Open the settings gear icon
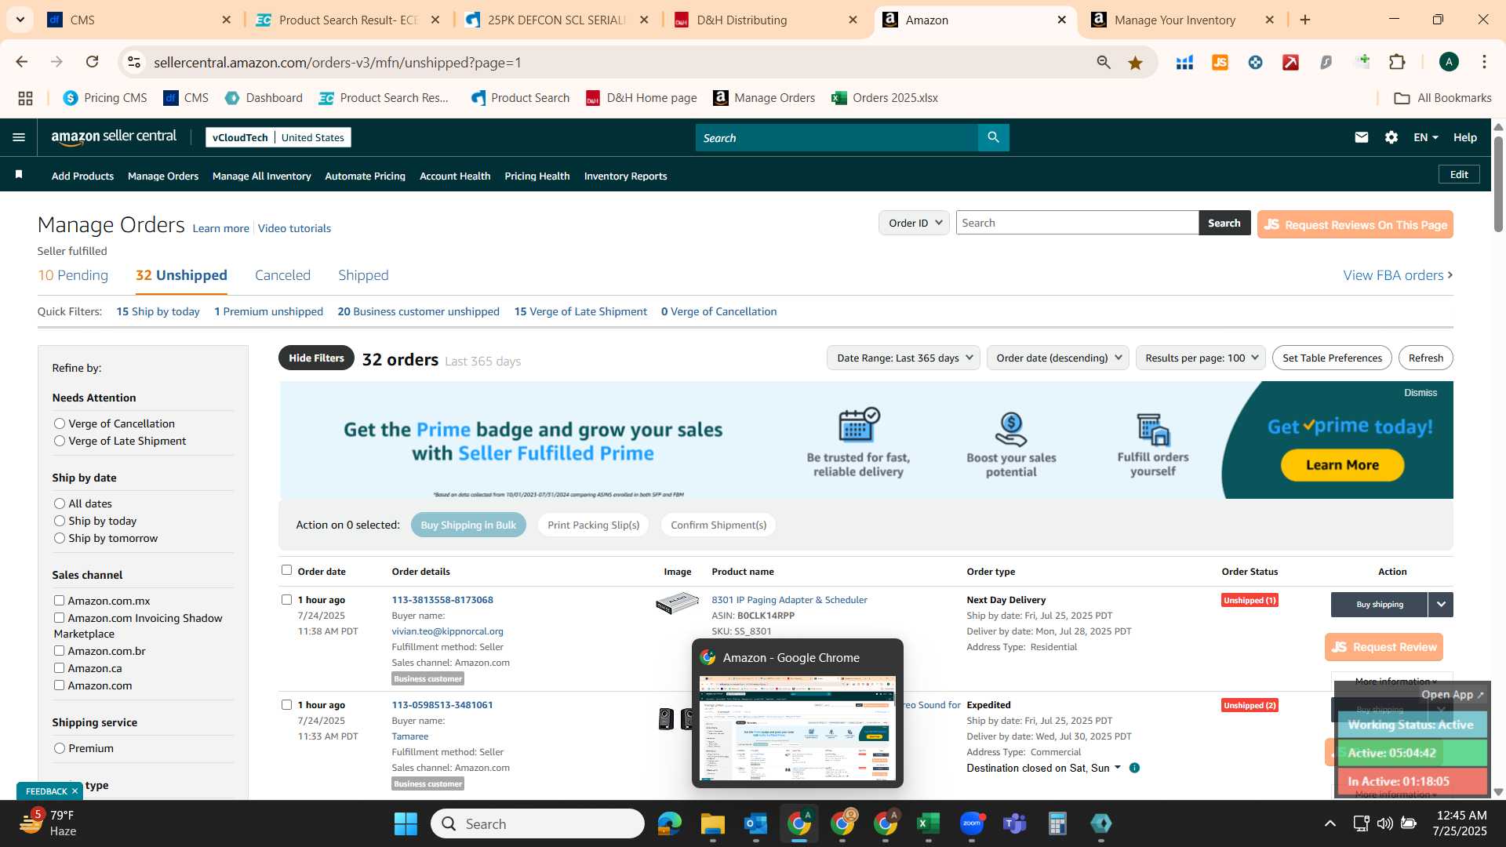The height and width of the screenshot is (847, 1506). (1391, 137)
